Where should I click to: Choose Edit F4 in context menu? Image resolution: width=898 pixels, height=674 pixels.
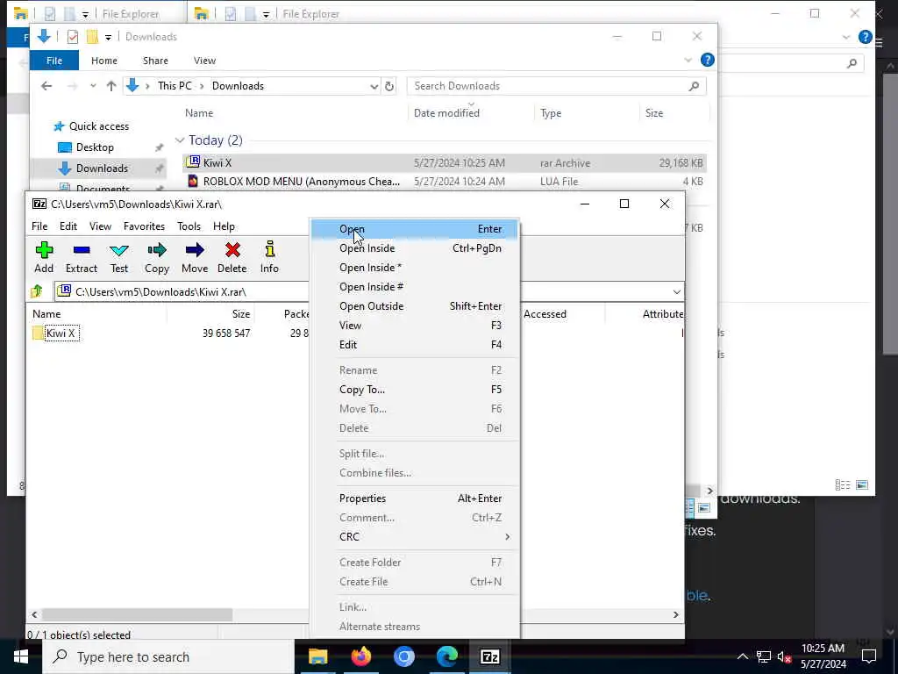[x=415, y=344]
